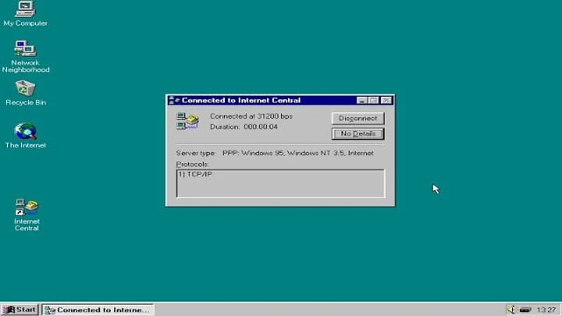Click the title bar system menu icon
Image resolution: width=562 pixels, height=316 pixels.
pyautogui.click(x=174, y=101)
